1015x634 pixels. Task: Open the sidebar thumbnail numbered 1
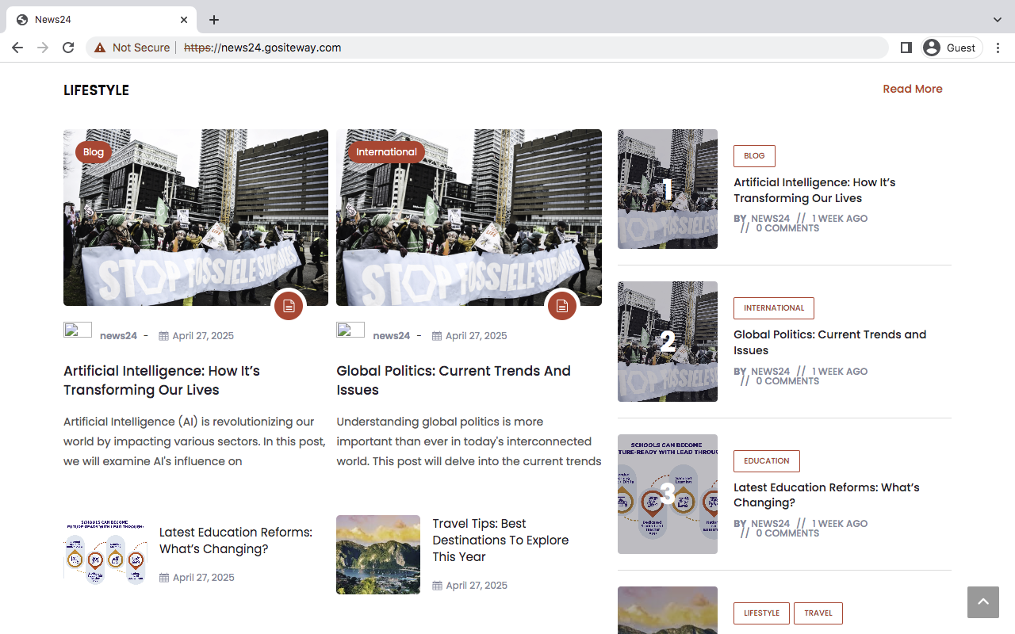point(668,189)
